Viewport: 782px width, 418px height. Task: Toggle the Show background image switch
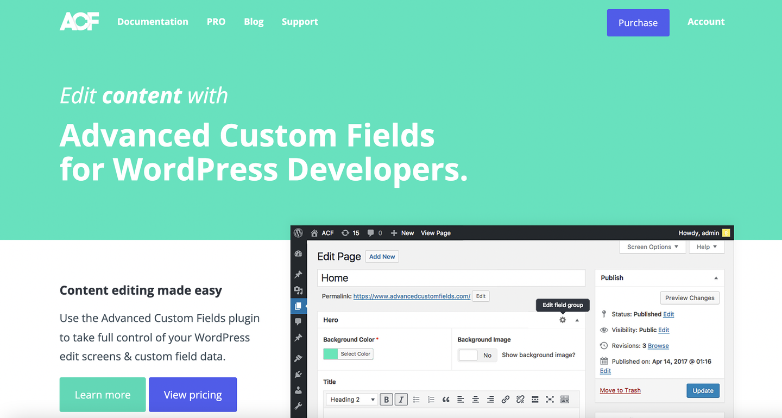point(477,355)
